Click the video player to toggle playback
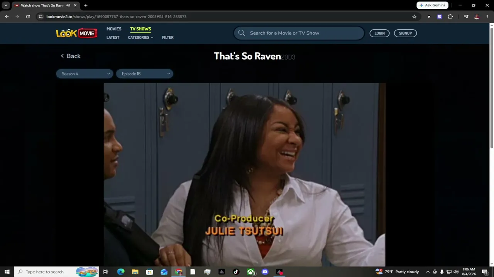Screen dimensions: 494x277 [x=245, y=175]
